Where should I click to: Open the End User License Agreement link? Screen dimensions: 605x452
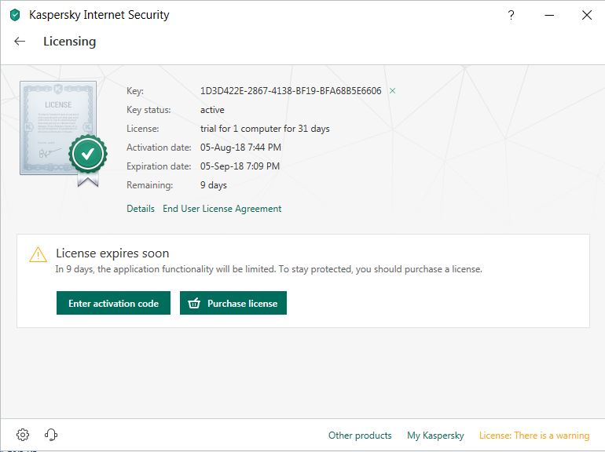tap(222, 209)
